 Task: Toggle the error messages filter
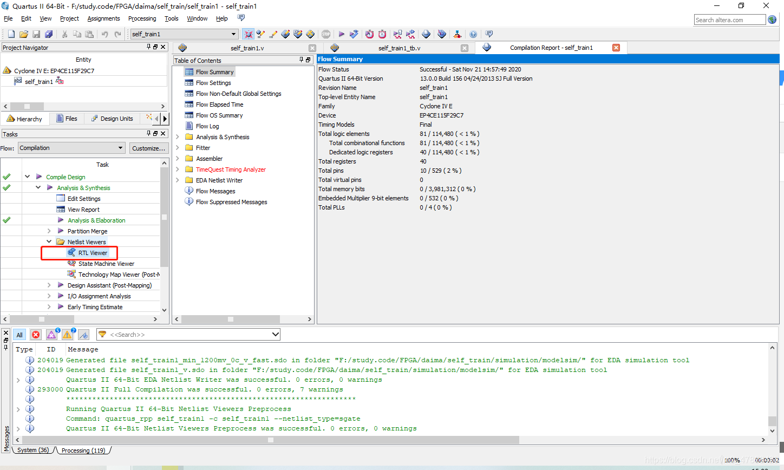tap(36, 335)
